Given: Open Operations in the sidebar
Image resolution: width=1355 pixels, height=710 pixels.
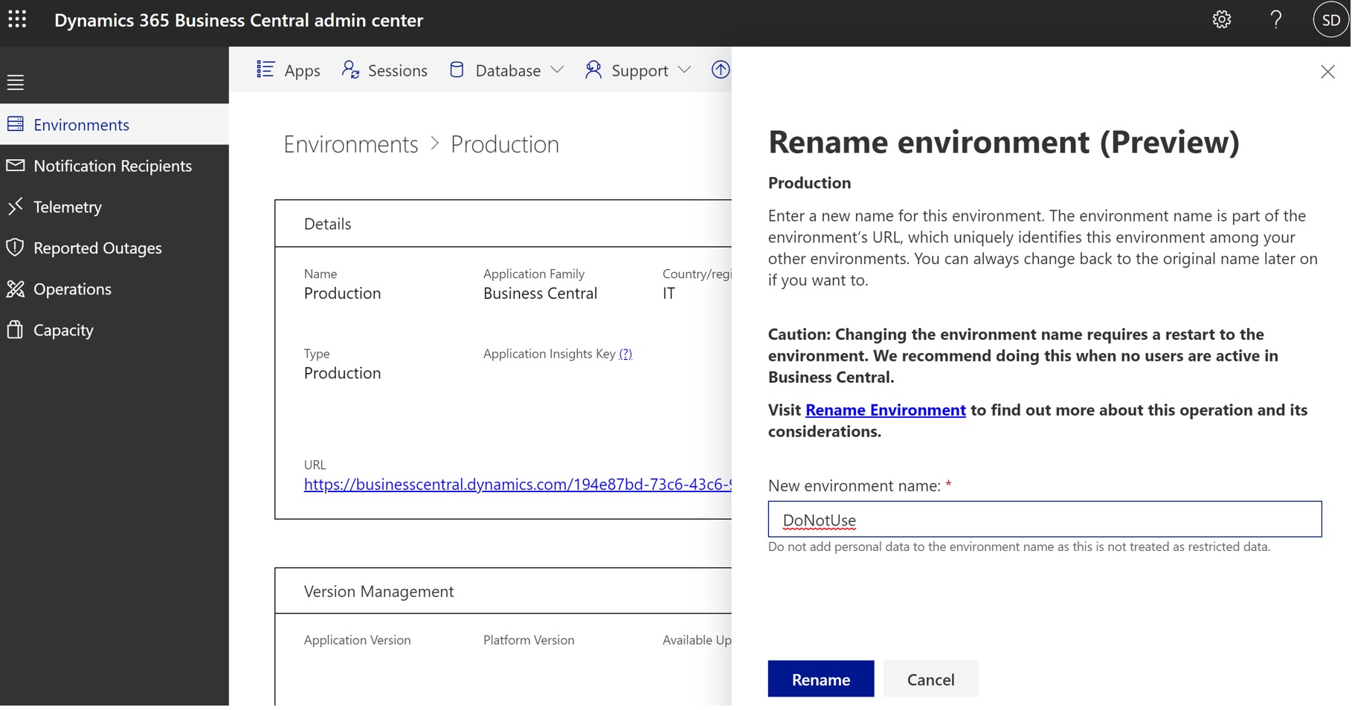Looking at the screenshot, I should pos(72,288).
